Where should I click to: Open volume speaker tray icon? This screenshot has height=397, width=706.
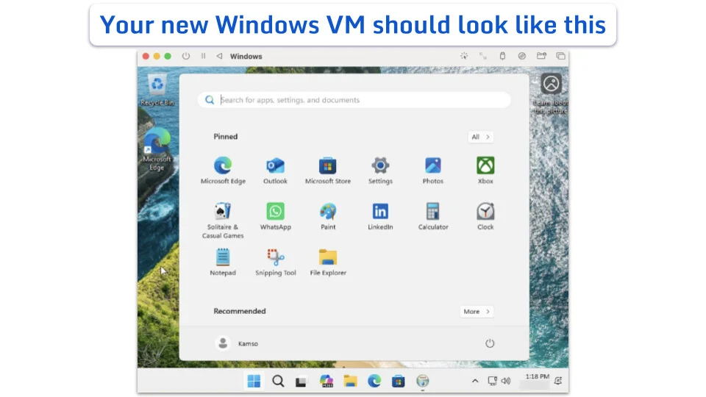506,381
